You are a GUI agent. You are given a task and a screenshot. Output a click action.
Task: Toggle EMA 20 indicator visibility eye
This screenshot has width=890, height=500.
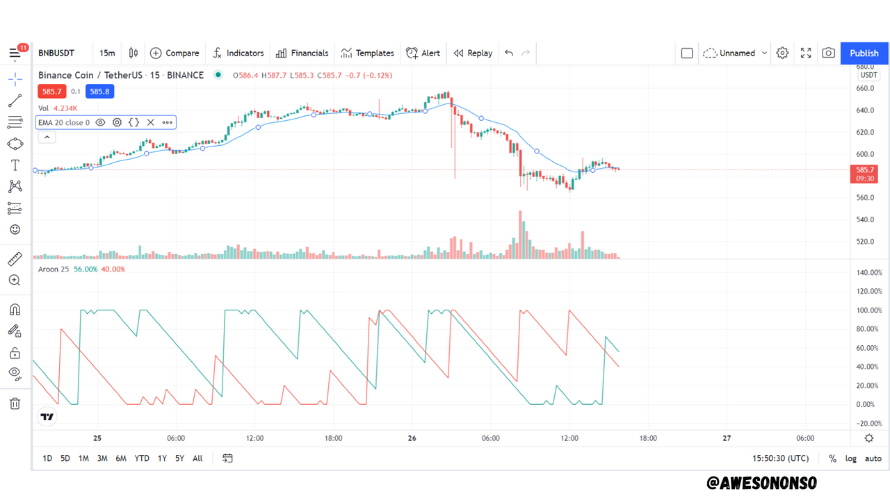point(100,122)
